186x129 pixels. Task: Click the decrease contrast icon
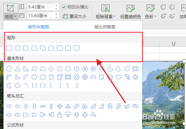[x=172, y=7]
